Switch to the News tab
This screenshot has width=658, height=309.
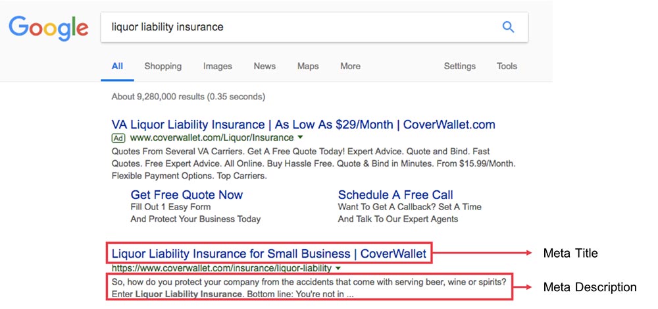265,66
